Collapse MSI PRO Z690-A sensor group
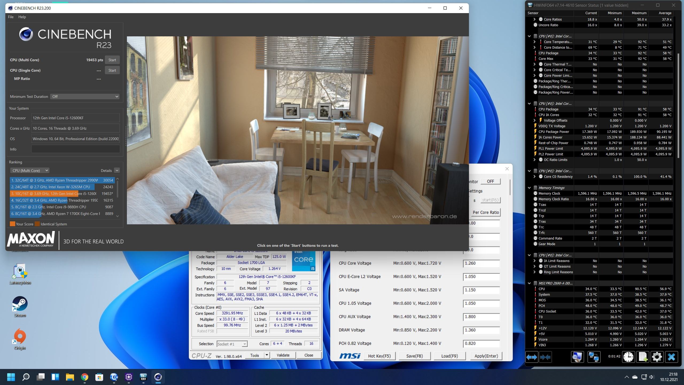 pyautogui.click(x=529, y=283)
